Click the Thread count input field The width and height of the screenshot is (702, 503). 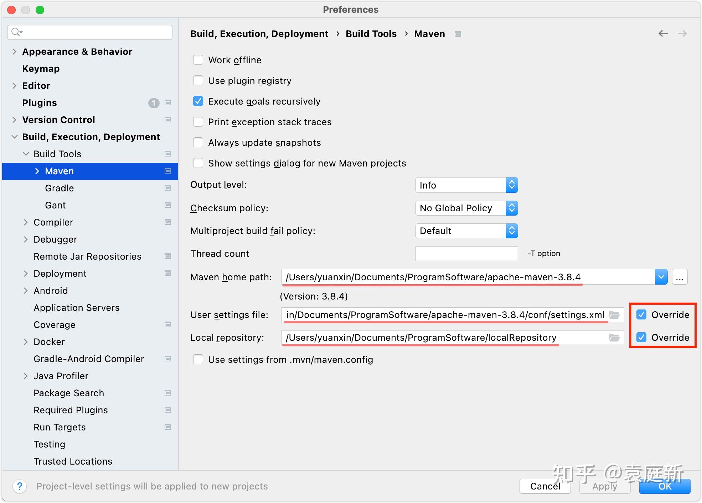coord(466,253)
